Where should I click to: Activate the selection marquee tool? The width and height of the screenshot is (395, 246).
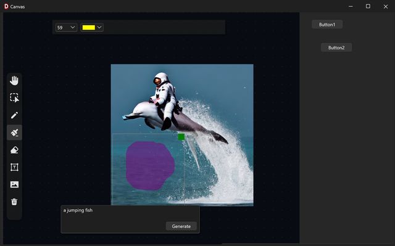[x=14, y=98]
